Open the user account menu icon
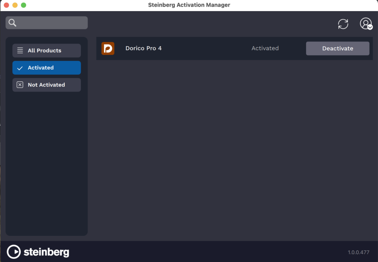378x262 pixels. (x=366, y=24)
